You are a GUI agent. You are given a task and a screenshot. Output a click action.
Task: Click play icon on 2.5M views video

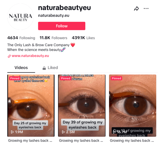[x=63, y=132]
